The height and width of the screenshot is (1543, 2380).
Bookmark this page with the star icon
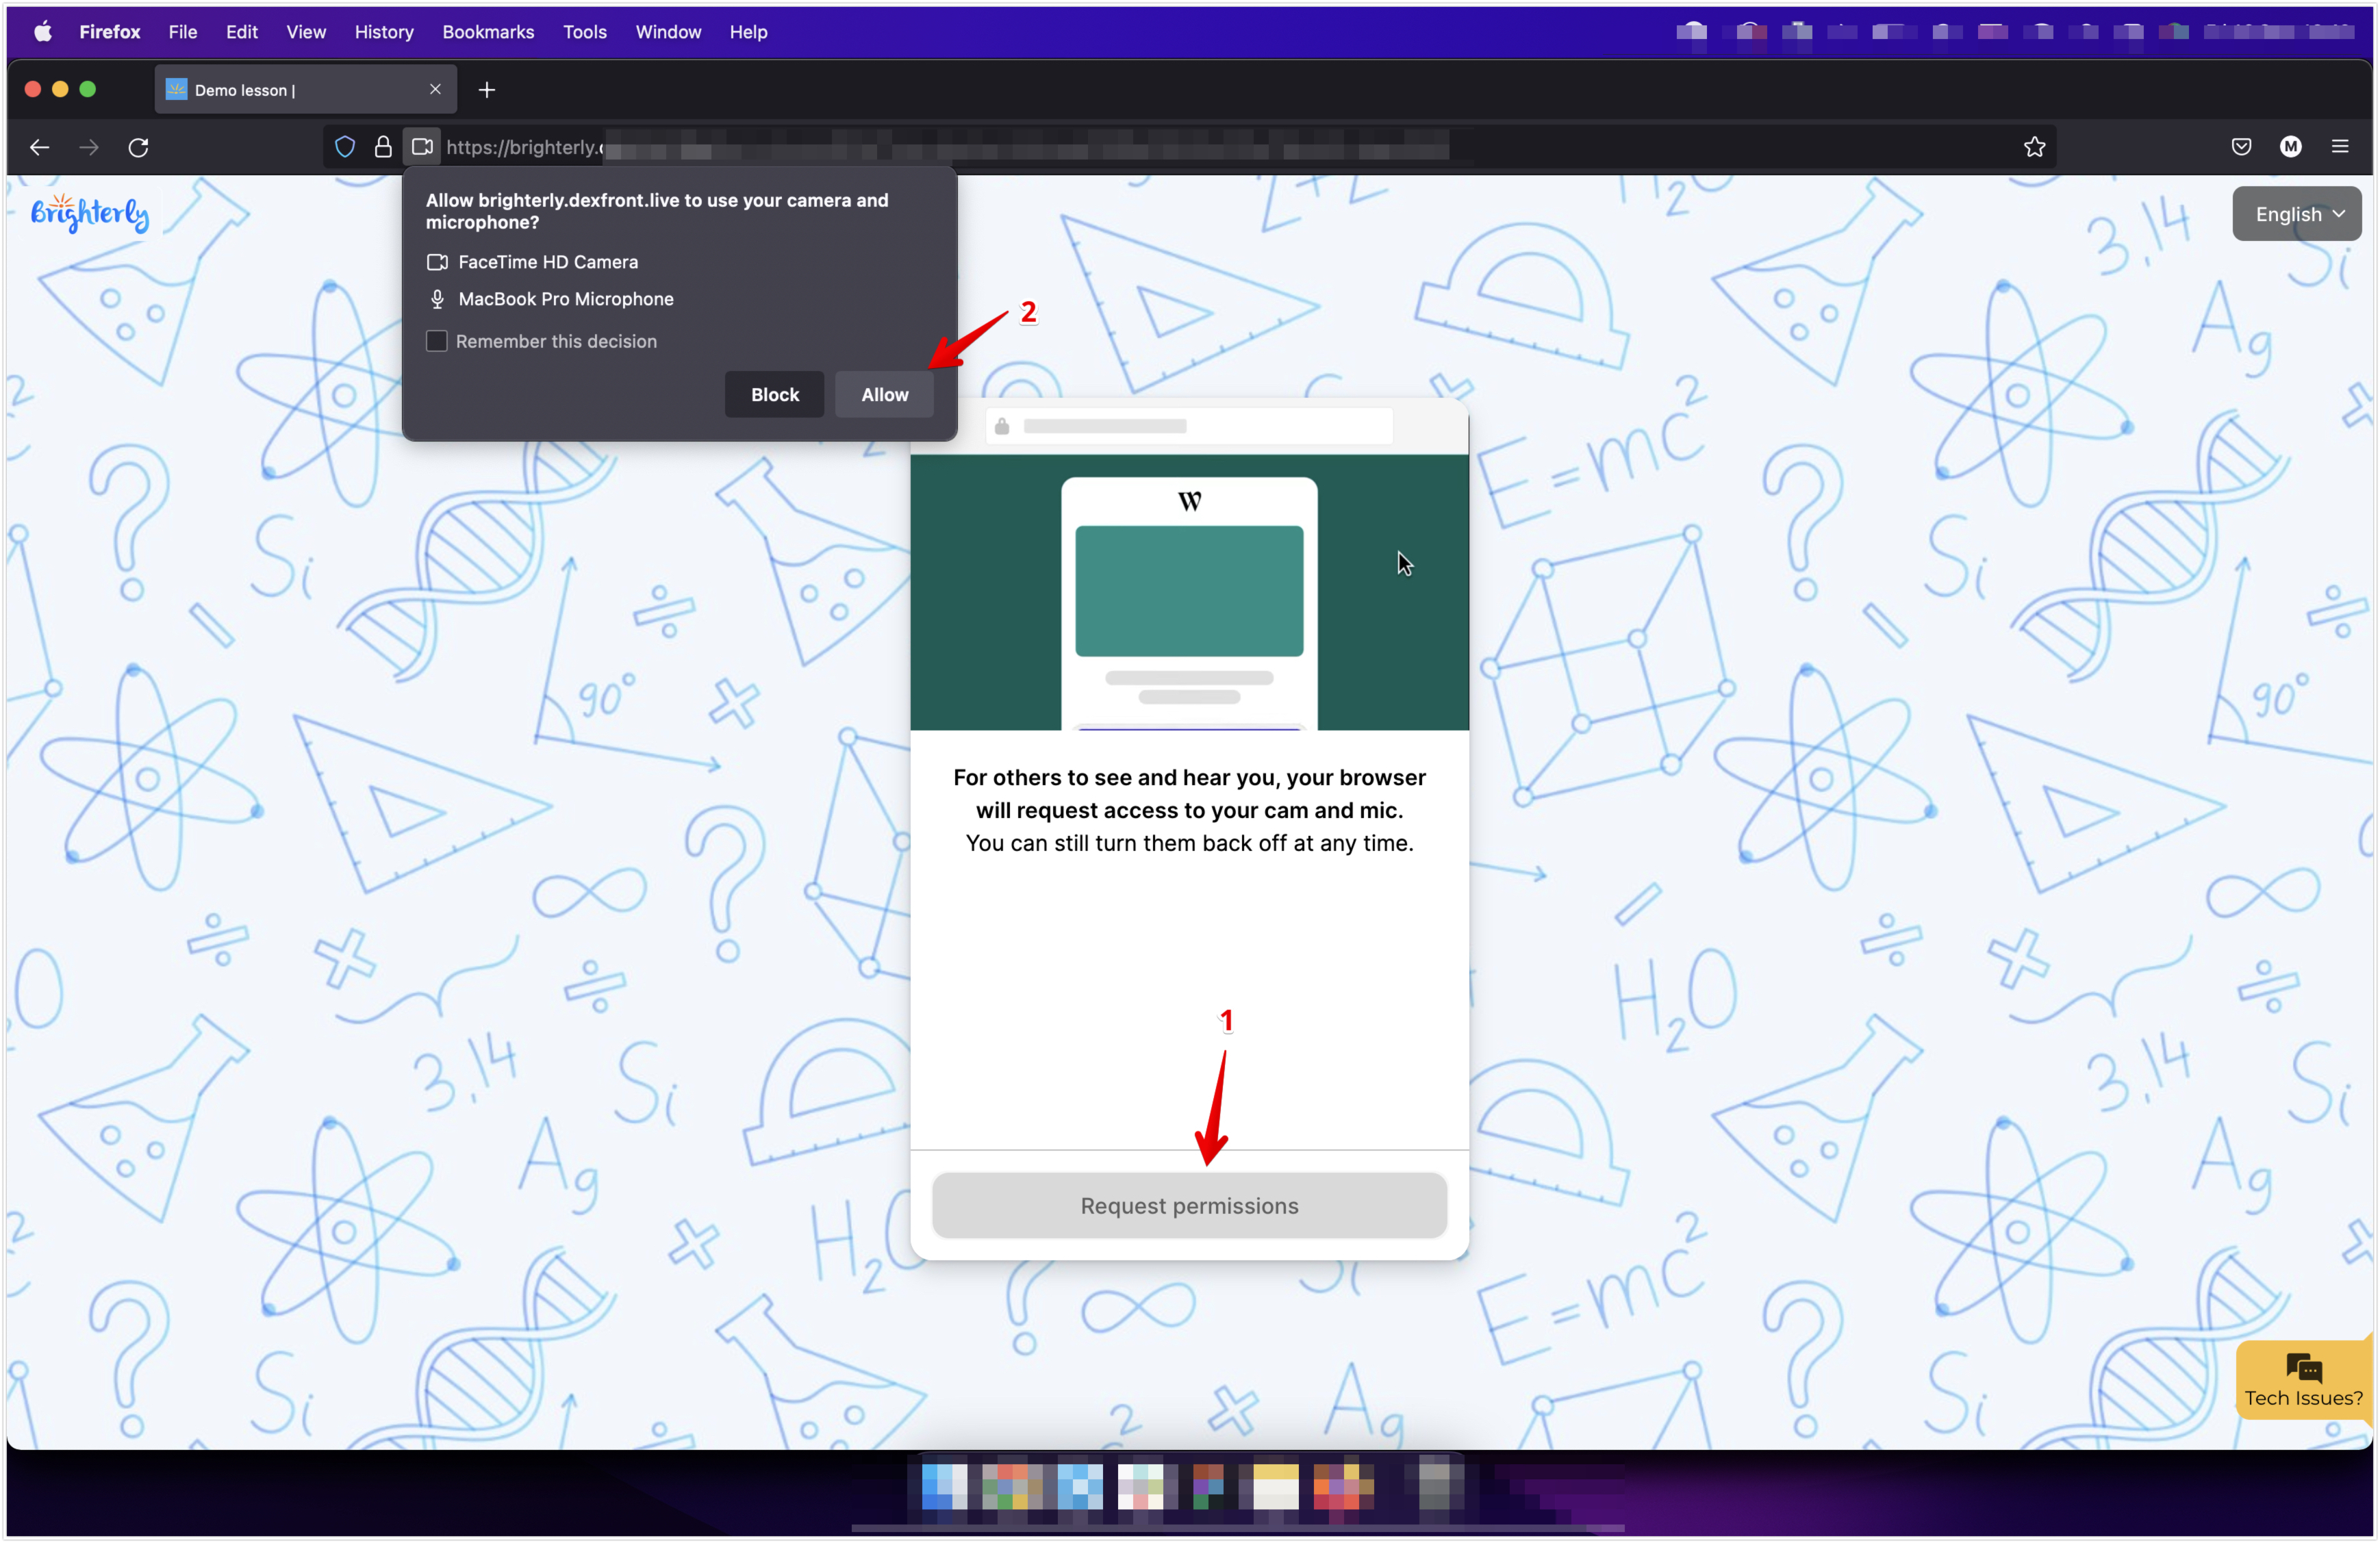(x=2034, y=147)
